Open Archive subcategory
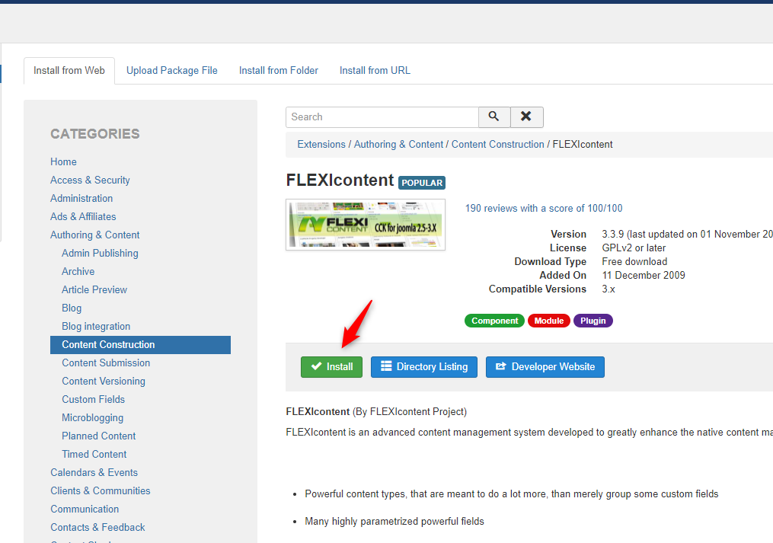Image resolution: width=773 pixels, height=543 pixels. point(78,271)
